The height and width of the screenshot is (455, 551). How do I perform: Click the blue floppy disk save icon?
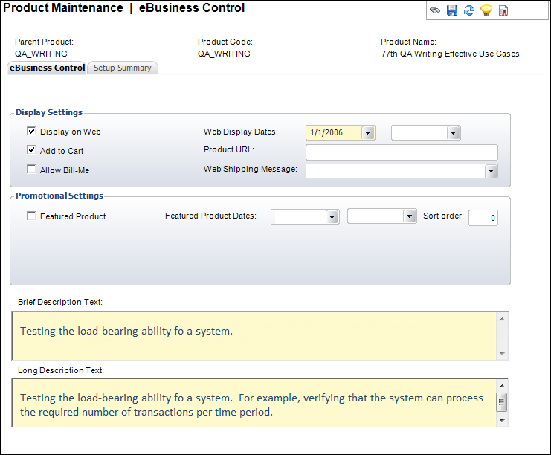coord(452,10)
